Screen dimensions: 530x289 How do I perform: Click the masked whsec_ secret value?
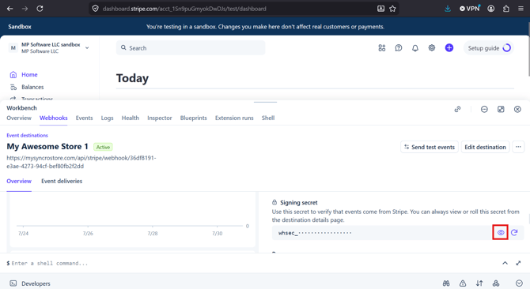pyautogui.click(x=315, y=233)
